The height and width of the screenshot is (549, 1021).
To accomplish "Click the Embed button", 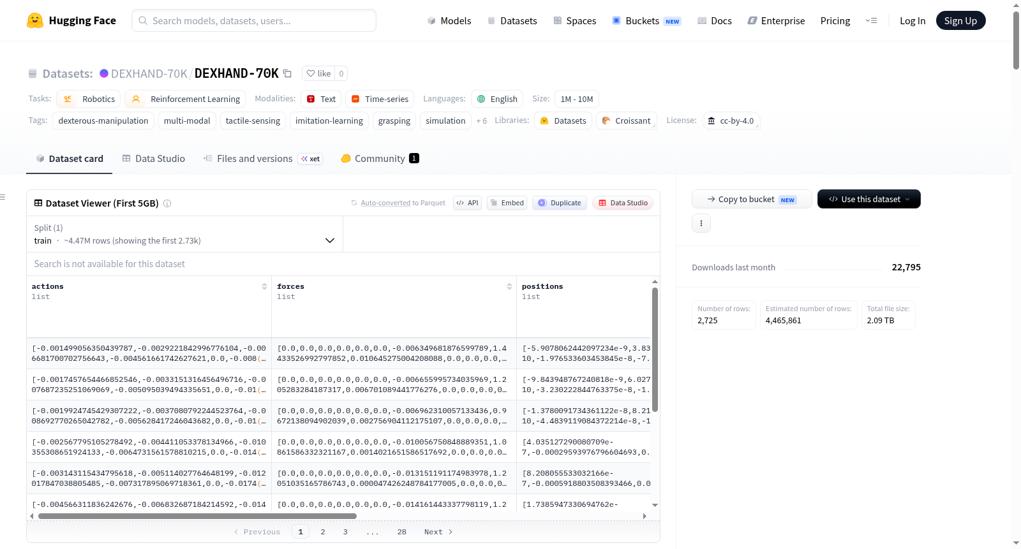I will 507,203.
